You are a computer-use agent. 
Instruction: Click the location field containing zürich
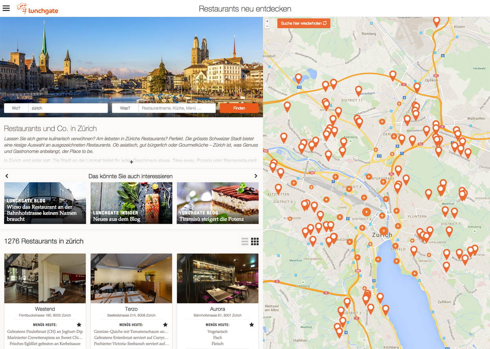pos(67,108)
